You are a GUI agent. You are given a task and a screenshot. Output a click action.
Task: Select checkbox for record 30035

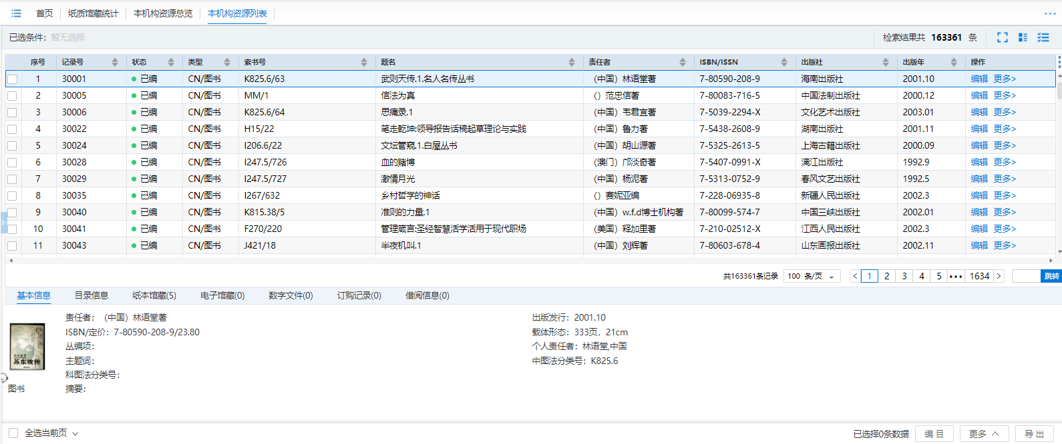pyautogui.click(x=12, y=195)
